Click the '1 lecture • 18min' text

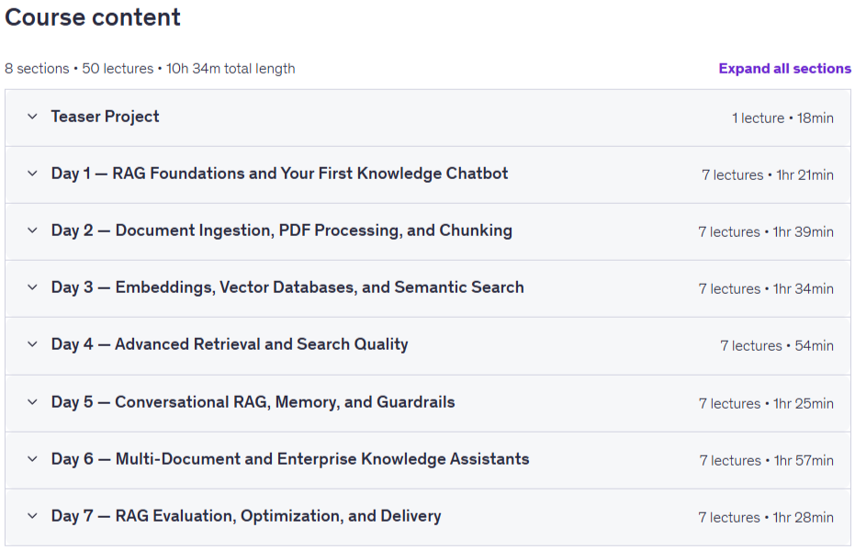(782, 118)
